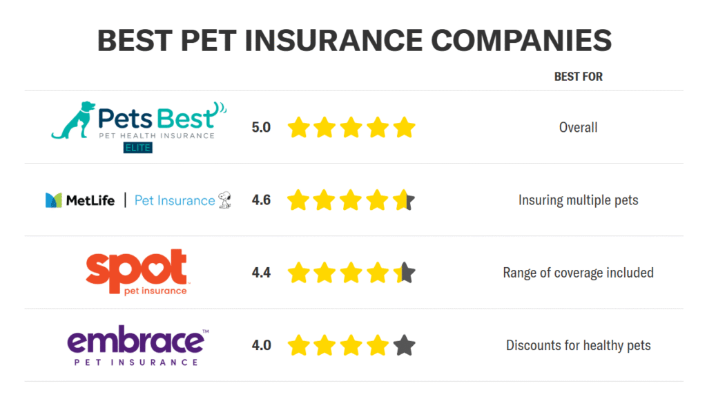Click the Best Pet Insurance Companies heading

click(354, 41)
